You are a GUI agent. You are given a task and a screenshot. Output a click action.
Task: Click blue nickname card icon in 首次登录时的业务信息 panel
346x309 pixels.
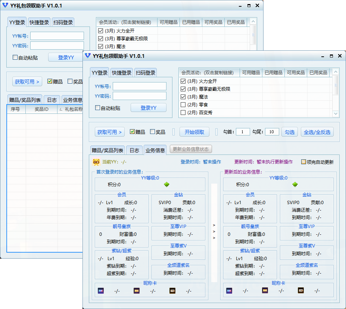click(101, 291)
